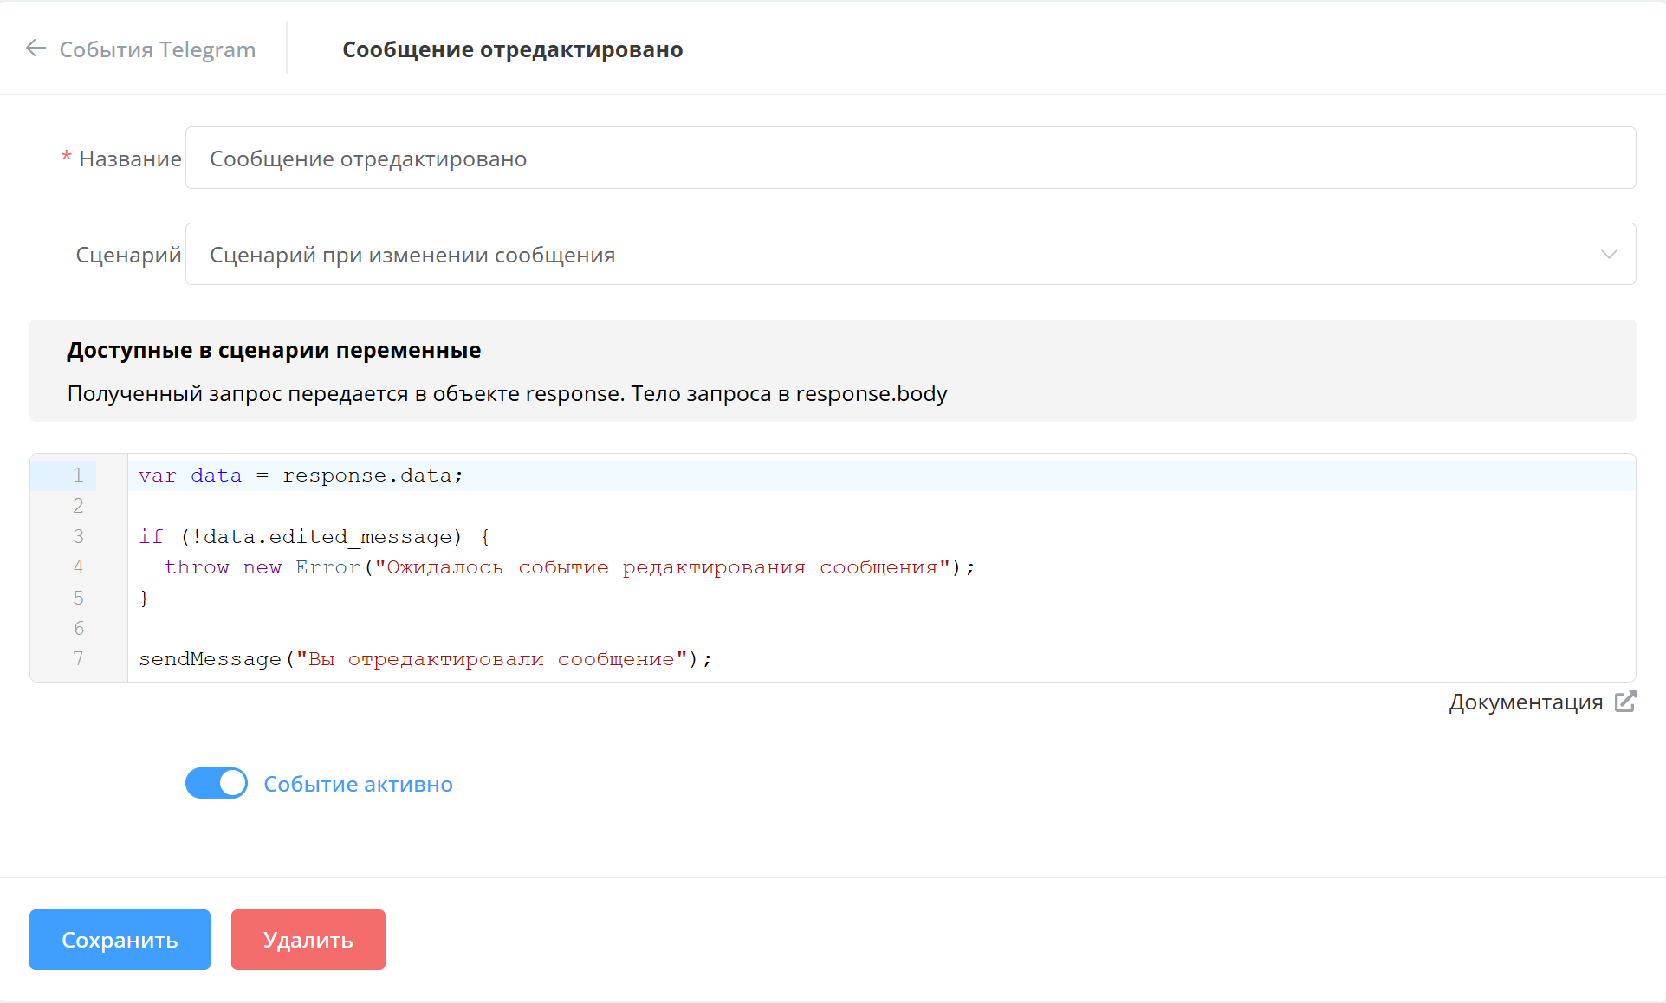Click the 'if (!data.edited_message)' line
1666x1003 pixels.
coord(314,537)
